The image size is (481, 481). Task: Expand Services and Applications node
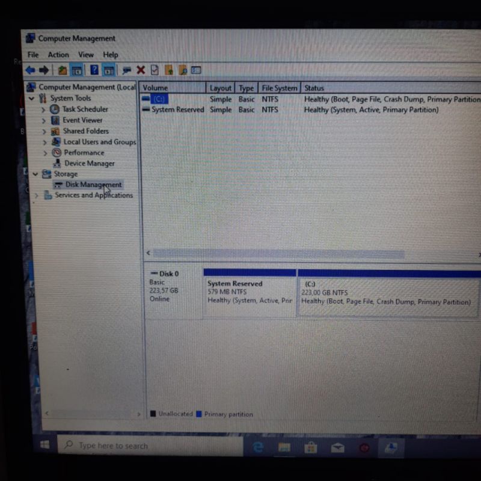coord(37,195)
